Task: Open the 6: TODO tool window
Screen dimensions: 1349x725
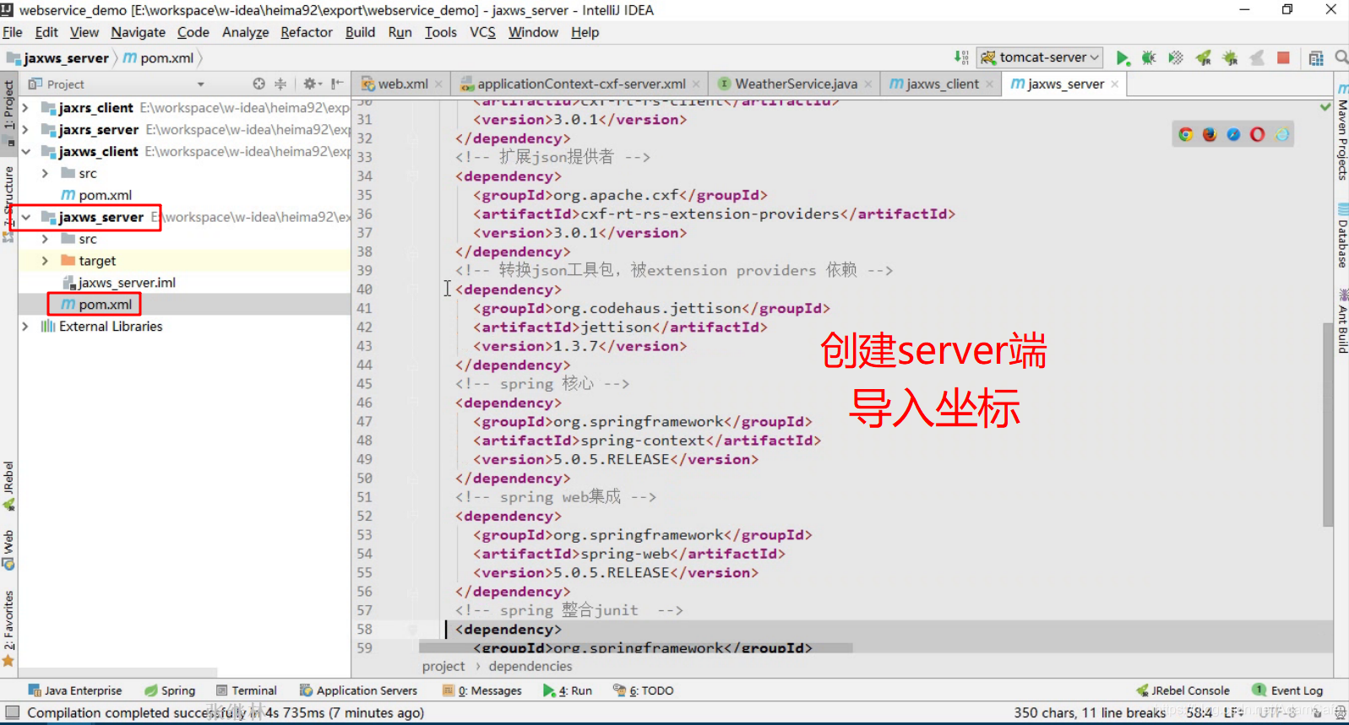Action: pos(644,690)
